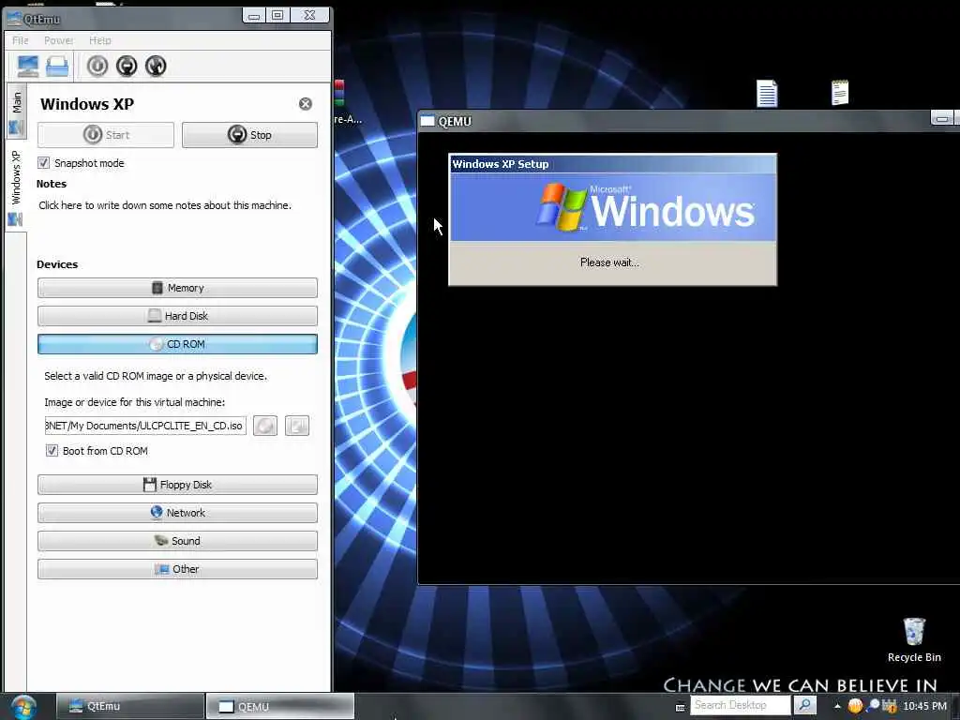Switch to the Main side tab
Screen dimensions: 960x720
tap(16, 112)
